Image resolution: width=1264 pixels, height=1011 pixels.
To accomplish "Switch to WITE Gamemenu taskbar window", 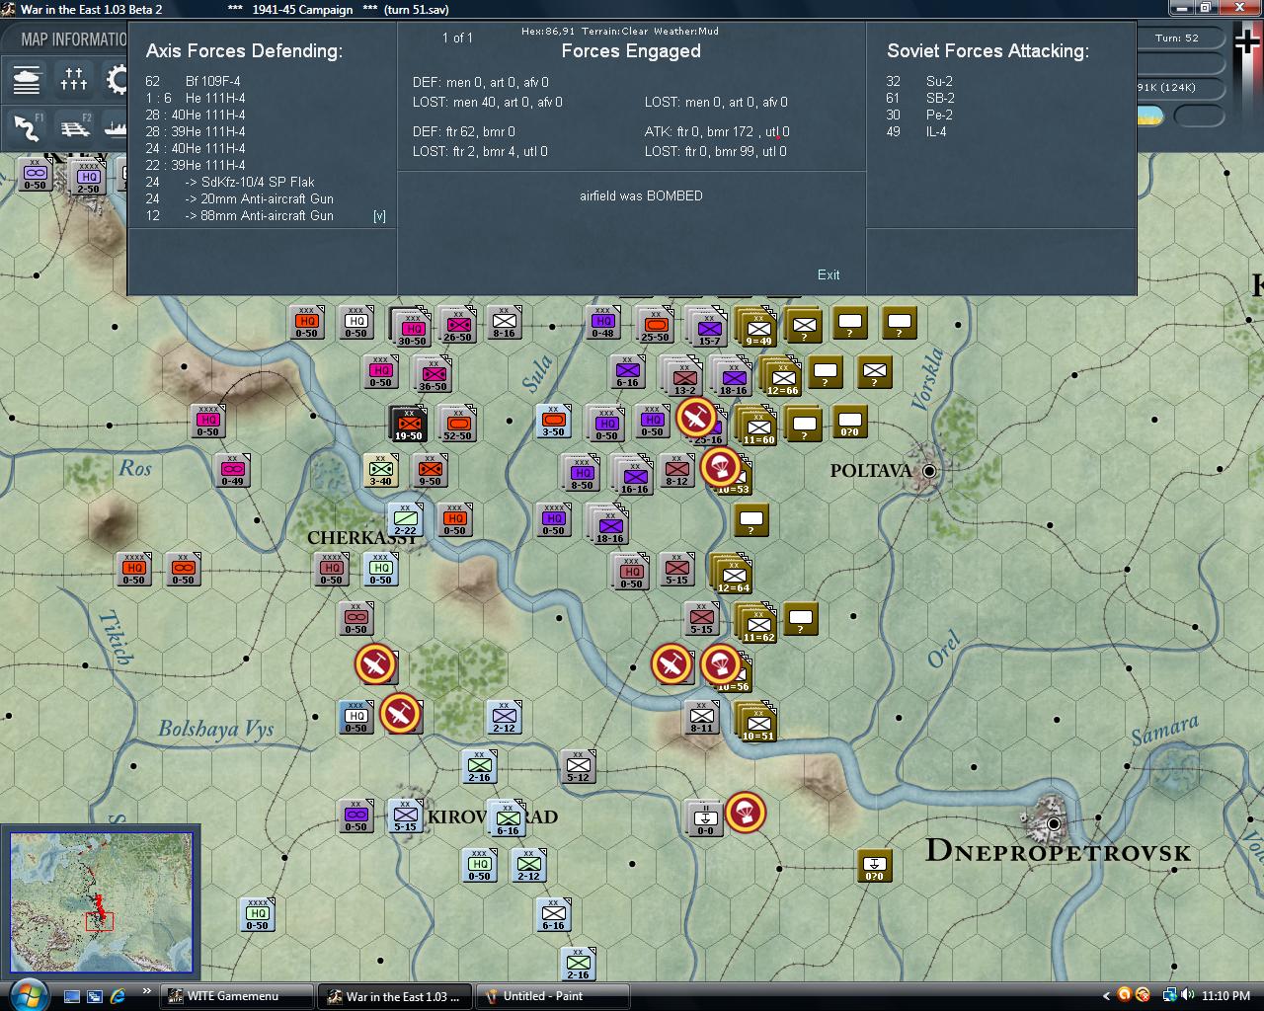I will coord(235,996).
